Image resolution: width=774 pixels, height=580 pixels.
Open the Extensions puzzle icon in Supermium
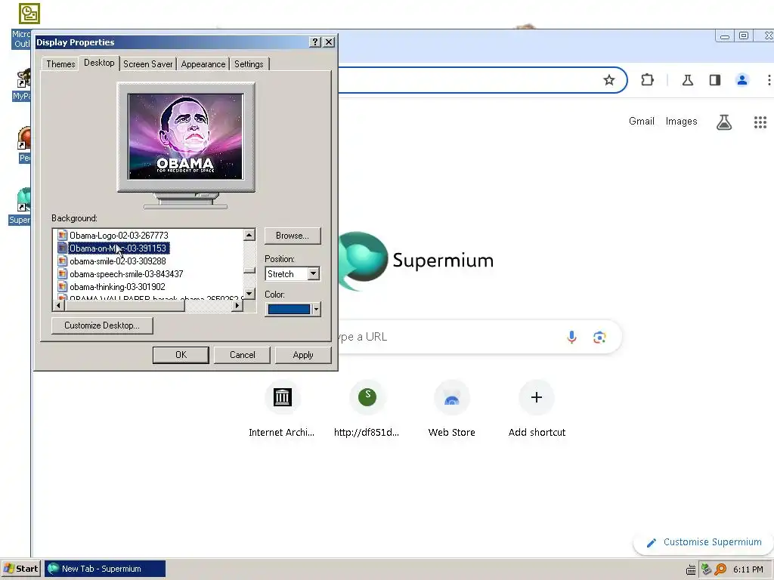647,80
